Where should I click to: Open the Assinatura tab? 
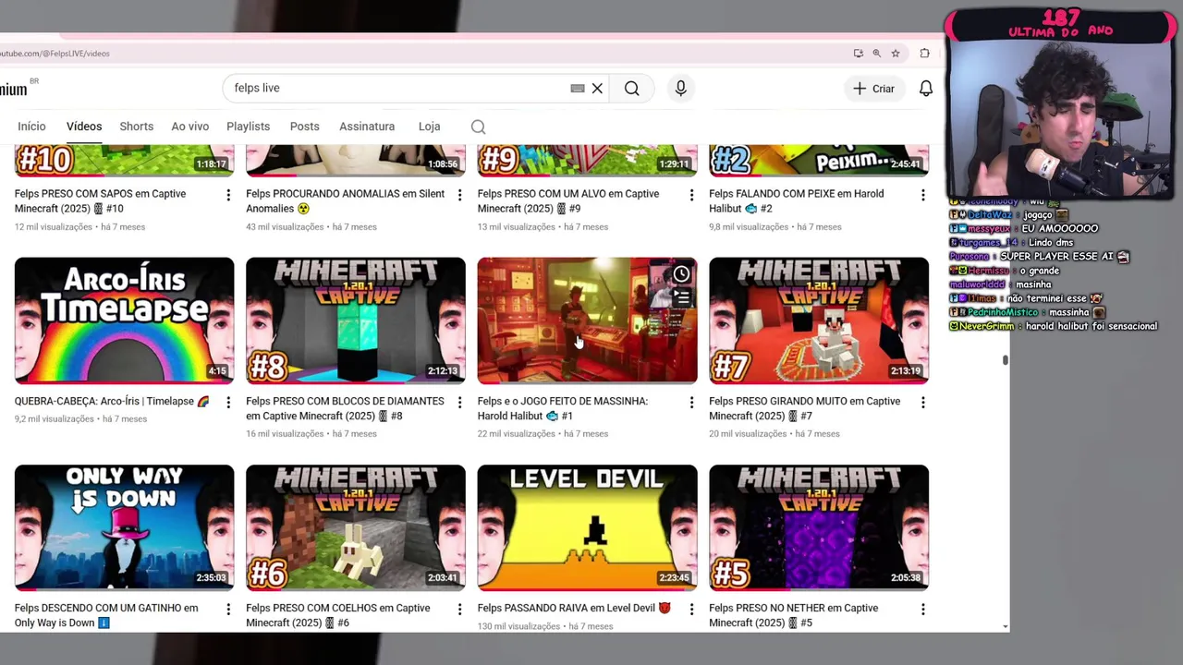367,127
